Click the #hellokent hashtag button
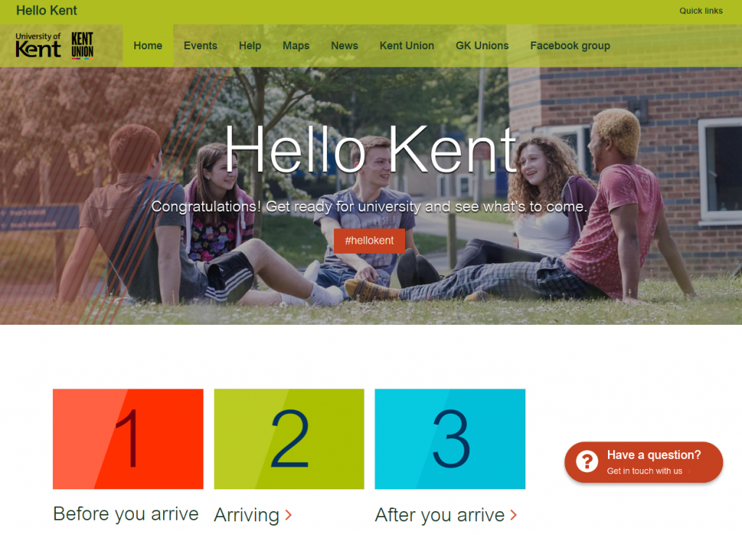 tap(369, 241)
